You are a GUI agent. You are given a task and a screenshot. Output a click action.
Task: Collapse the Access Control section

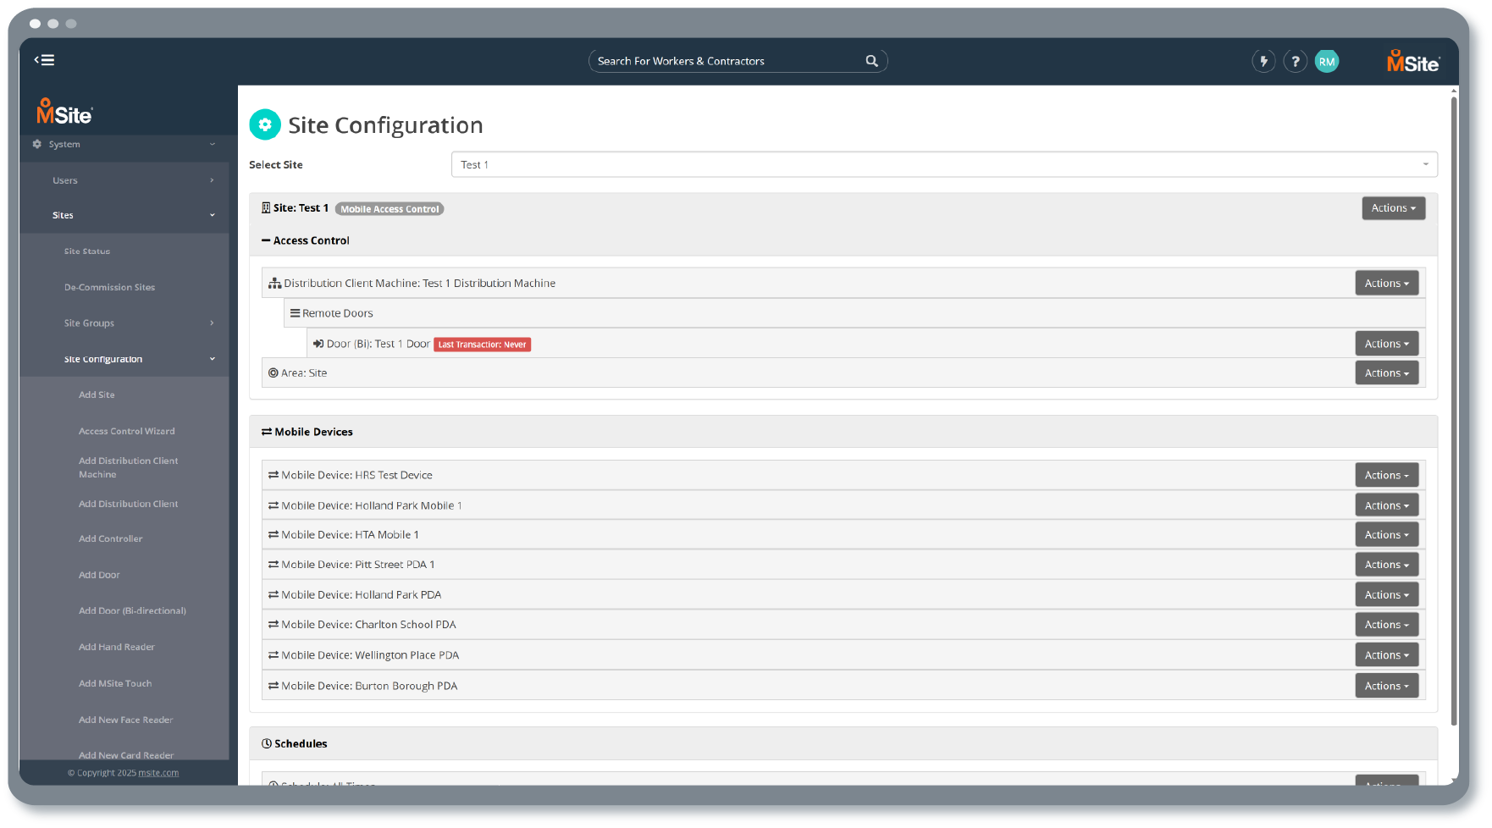265,240
